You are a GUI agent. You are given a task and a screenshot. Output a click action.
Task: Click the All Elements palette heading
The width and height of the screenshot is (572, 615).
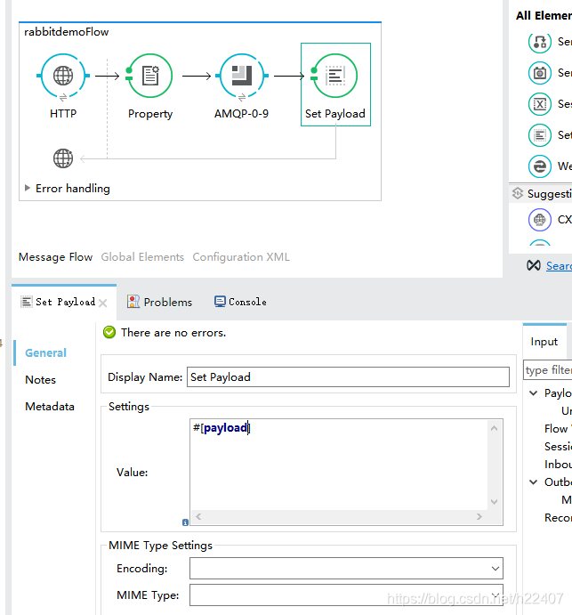(544, 15)
